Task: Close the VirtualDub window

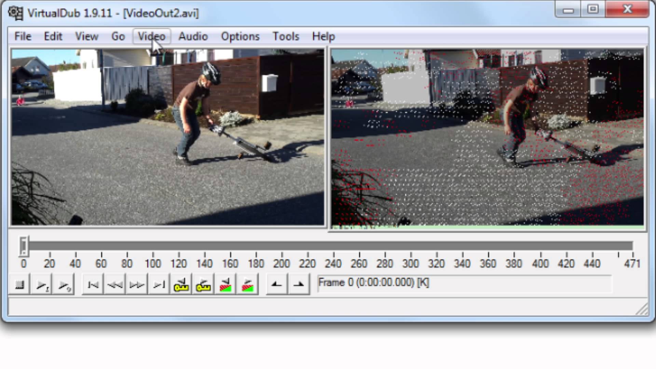Action: (627, 10)
